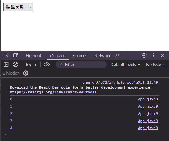Switch to the Console tab
Image resolution: width=169 pixels, height=141 pixels.
(x=58, y=55)
